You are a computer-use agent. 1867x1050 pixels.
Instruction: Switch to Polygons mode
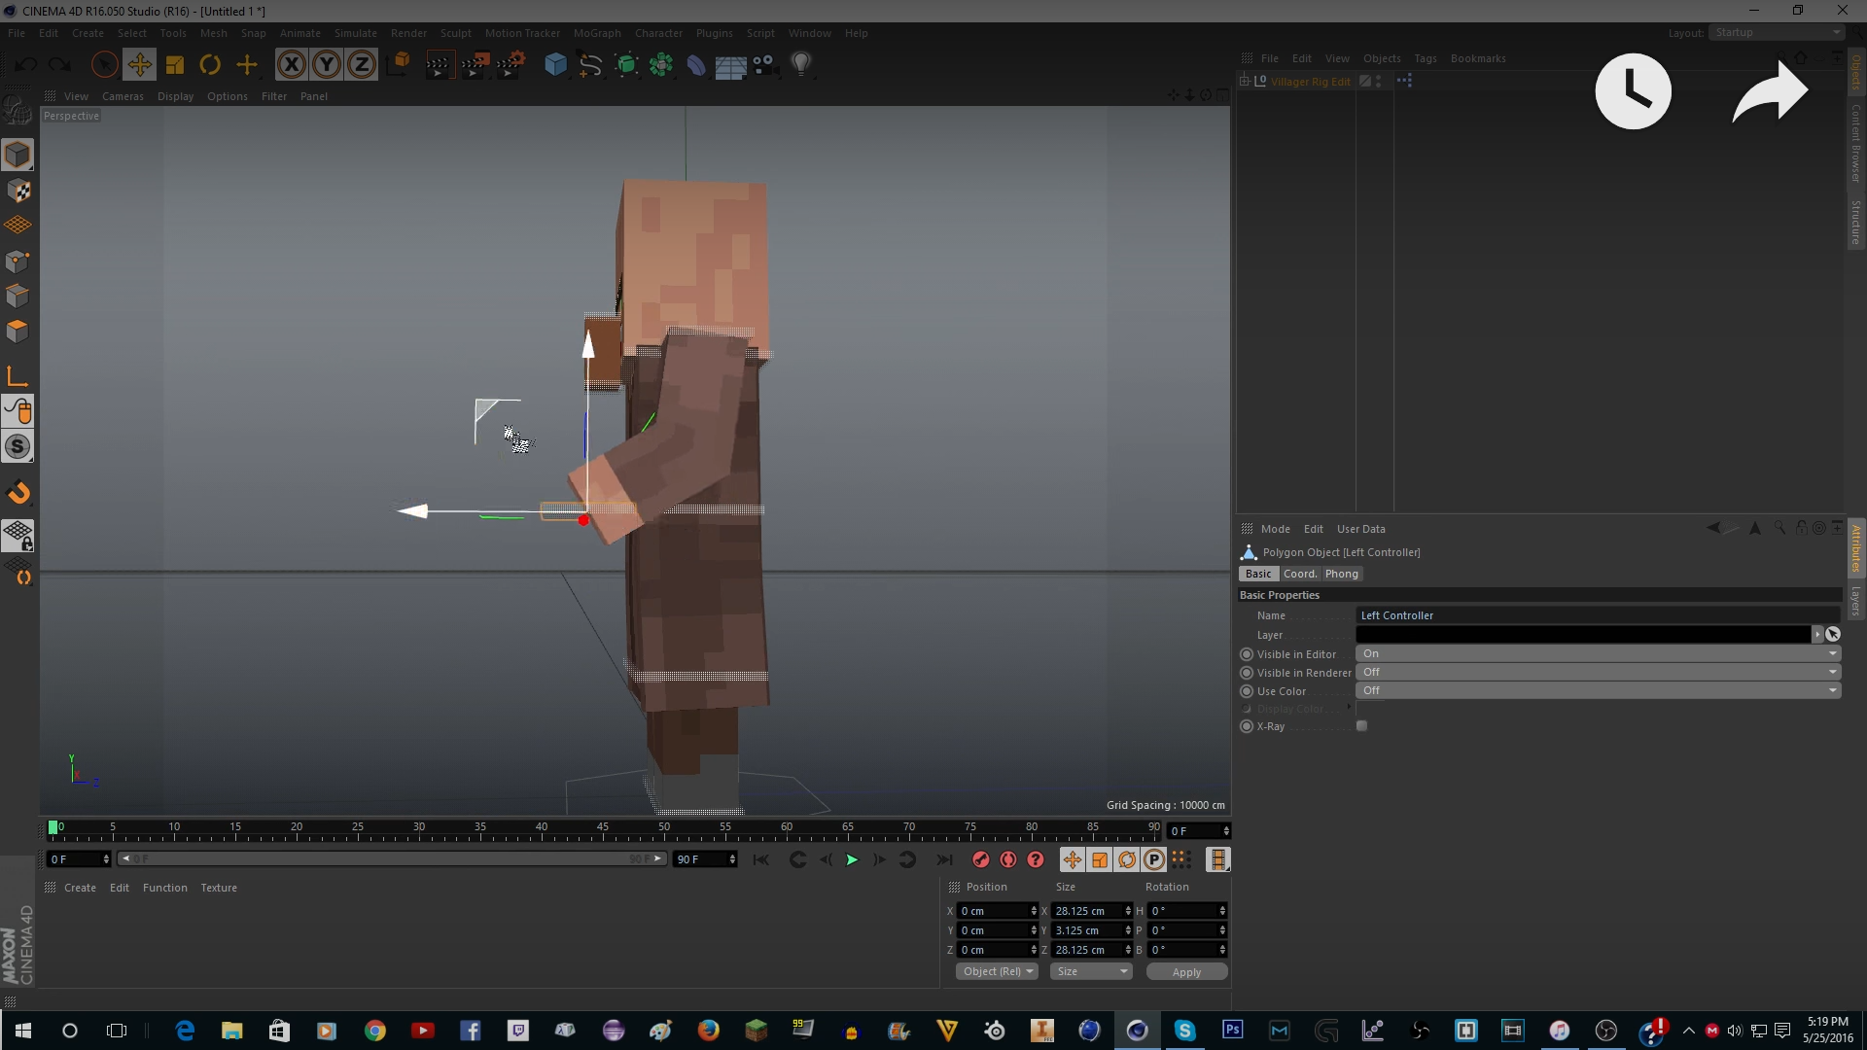pos(18,332)
